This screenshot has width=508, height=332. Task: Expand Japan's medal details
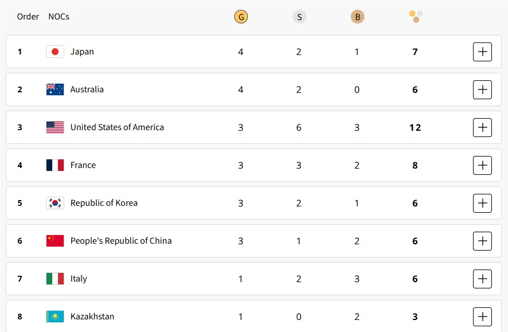(482, 52)
